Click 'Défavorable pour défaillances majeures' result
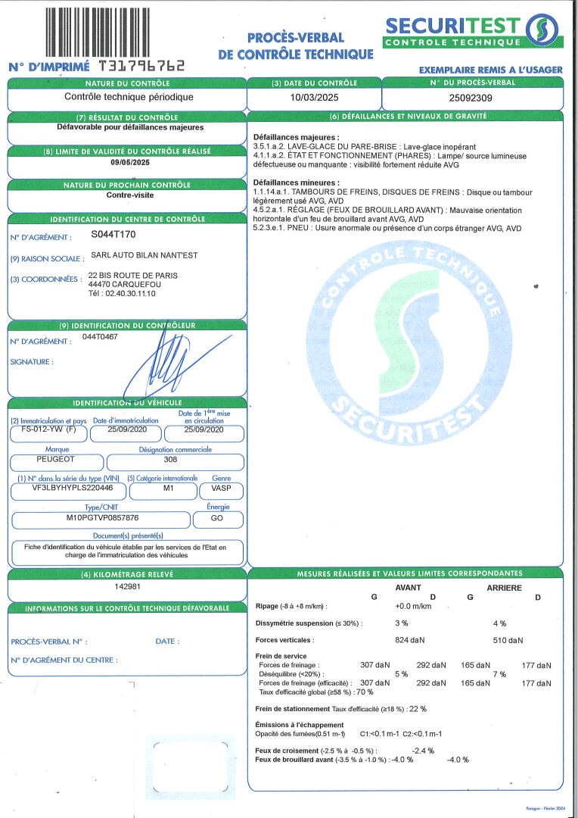578x818 pixels. 130,127
